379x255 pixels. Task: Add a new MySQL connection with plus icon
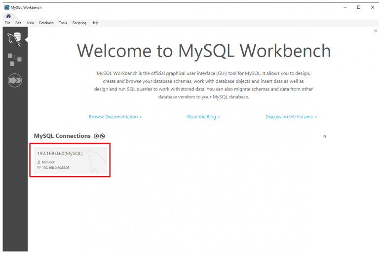[96, 136]
